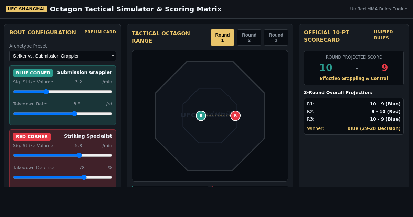
Task: Click the UFC SHANGHAI badge
Action: pos(26,9)
